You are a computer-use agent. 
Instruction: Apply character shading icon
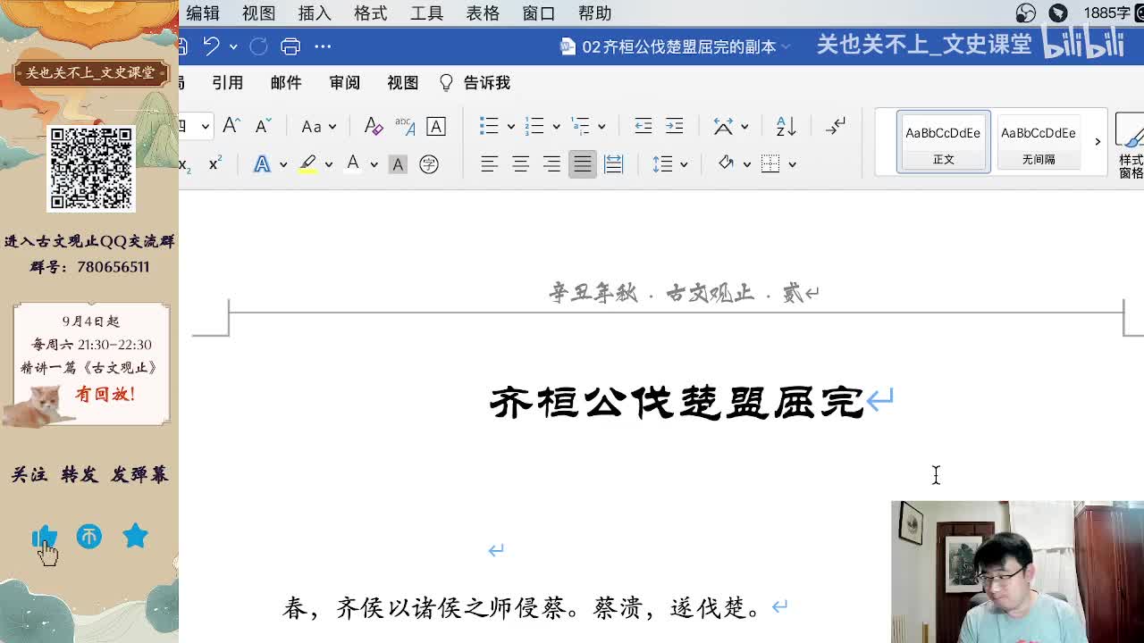(x=398, y=164)
